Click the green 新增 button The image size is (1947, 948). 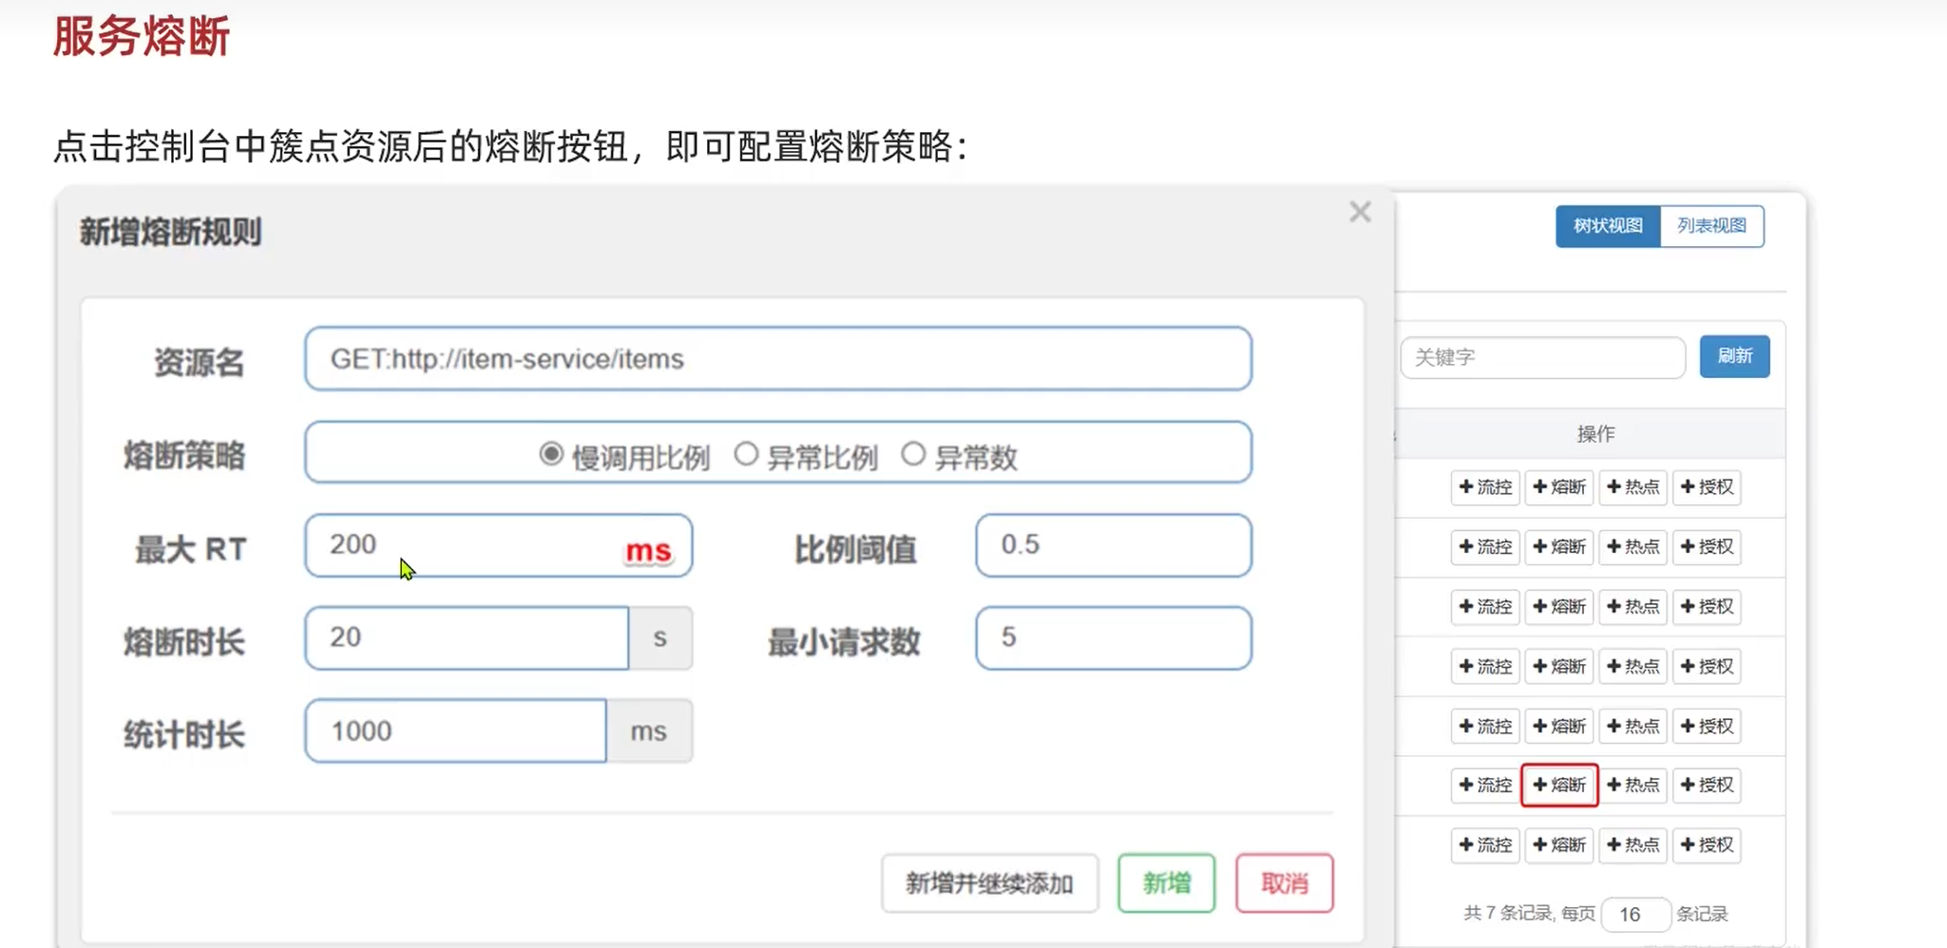tap(1166, 883)
